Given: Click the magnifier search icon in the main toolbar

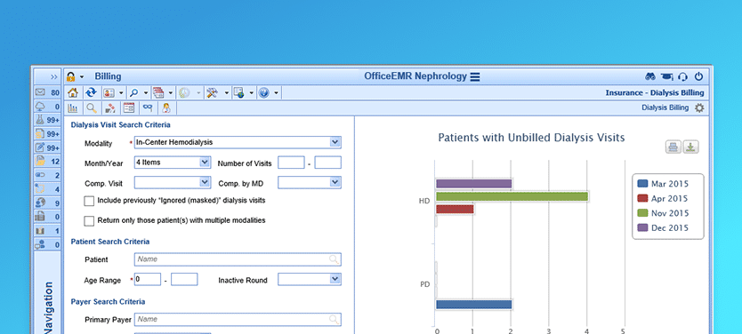Looking at the screenshot, I should click(134, 92).
